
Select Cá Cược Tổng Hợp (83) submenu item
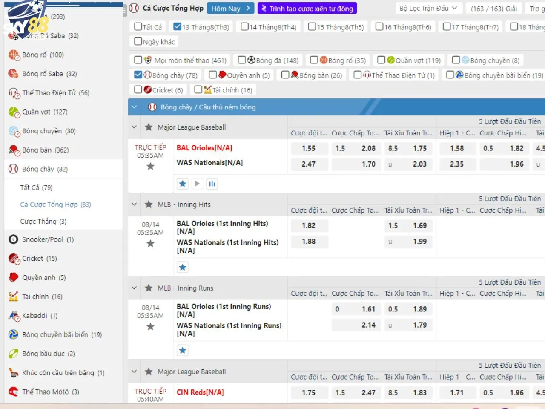click(56, 204)
